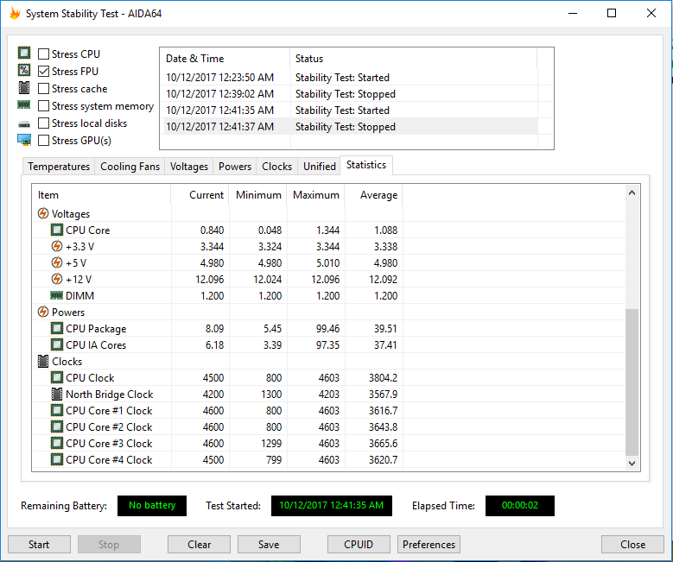Open the Unified tab

click(320, 167)
